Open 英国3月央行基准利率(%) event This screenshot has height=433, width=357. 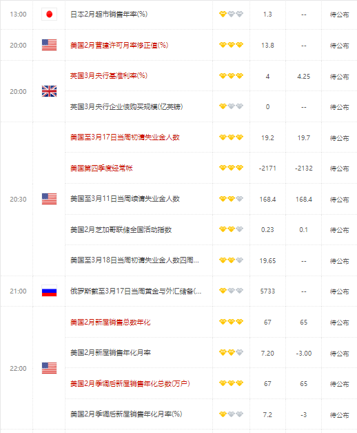click(109, 76)
